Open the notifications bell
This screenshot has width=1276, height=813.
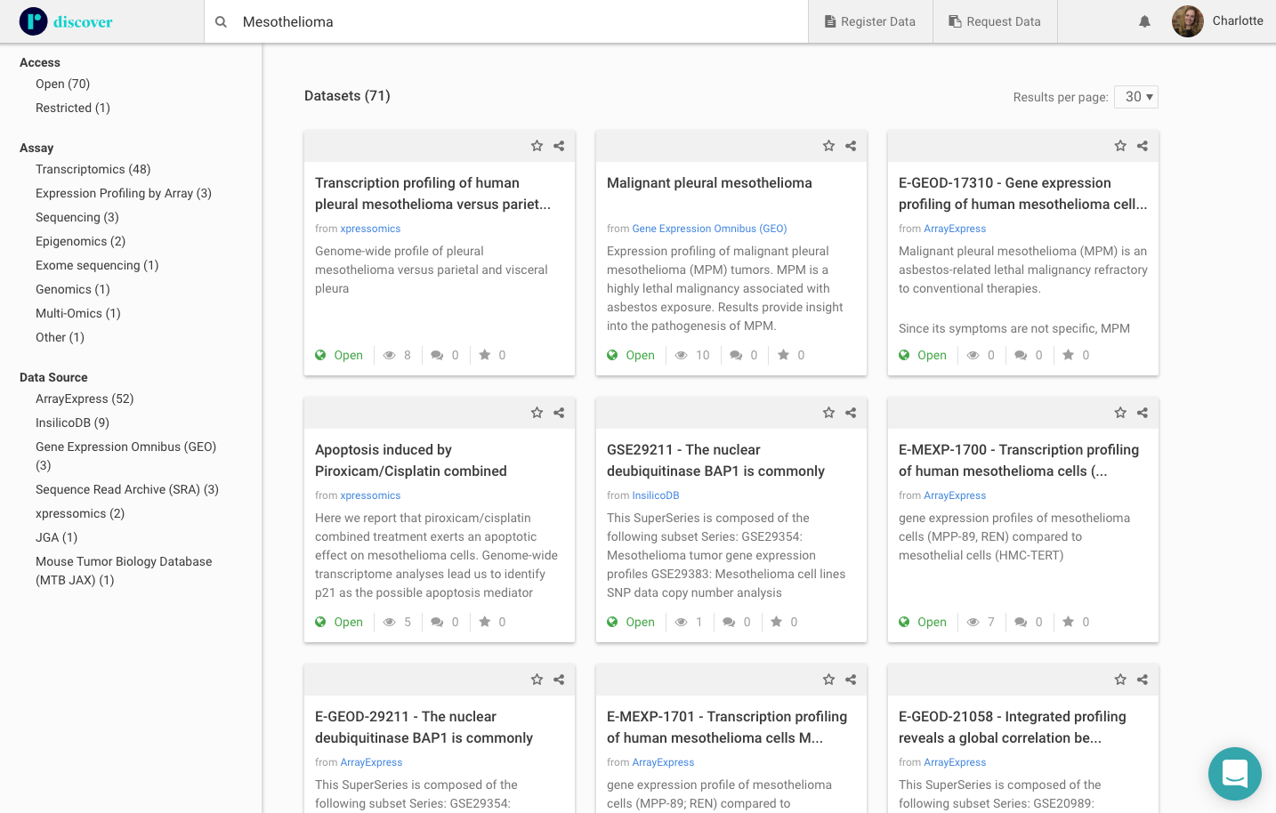point(1144,22)
